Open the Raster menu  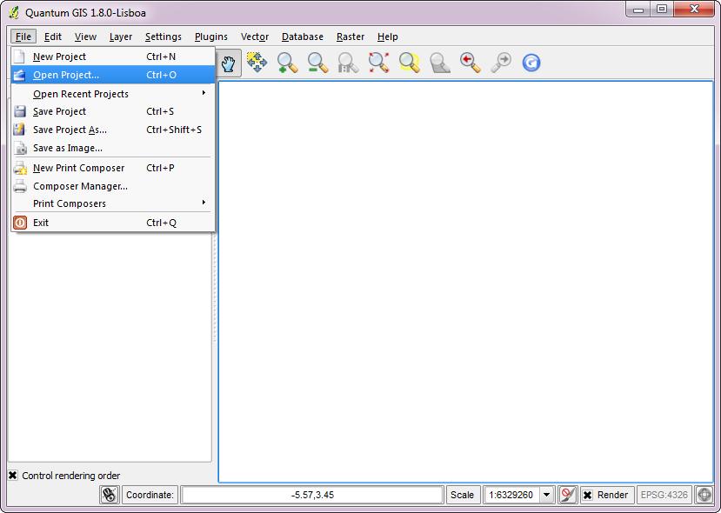pyautogui.click(x=350, y=37)
